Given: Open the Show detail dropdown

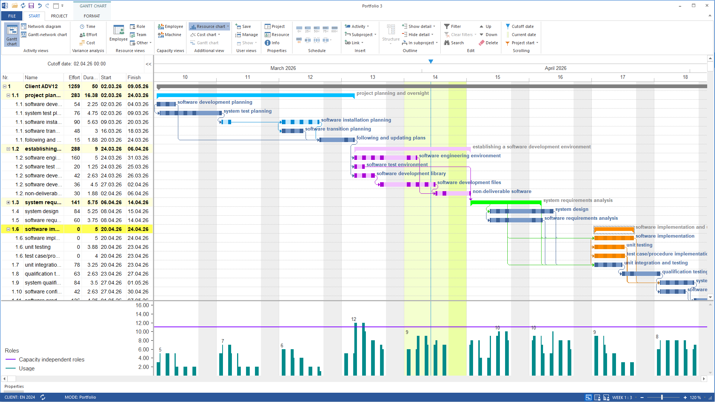Looking at the screenshot, I should [434, 26].
